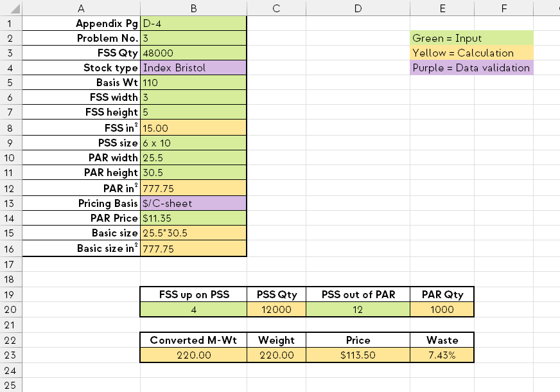This screenshot has height=392, width=560.
Task: Select the Price cell showing $113.50
Action: pos(358,355)
